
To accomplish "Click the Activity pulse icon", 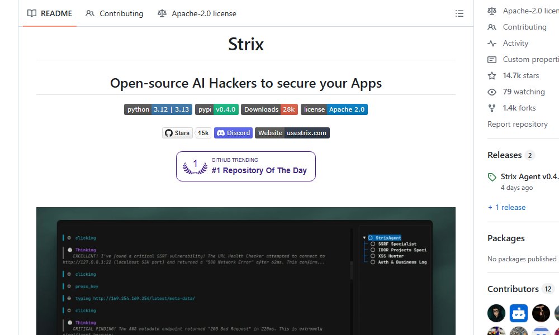I will [492, 43].
